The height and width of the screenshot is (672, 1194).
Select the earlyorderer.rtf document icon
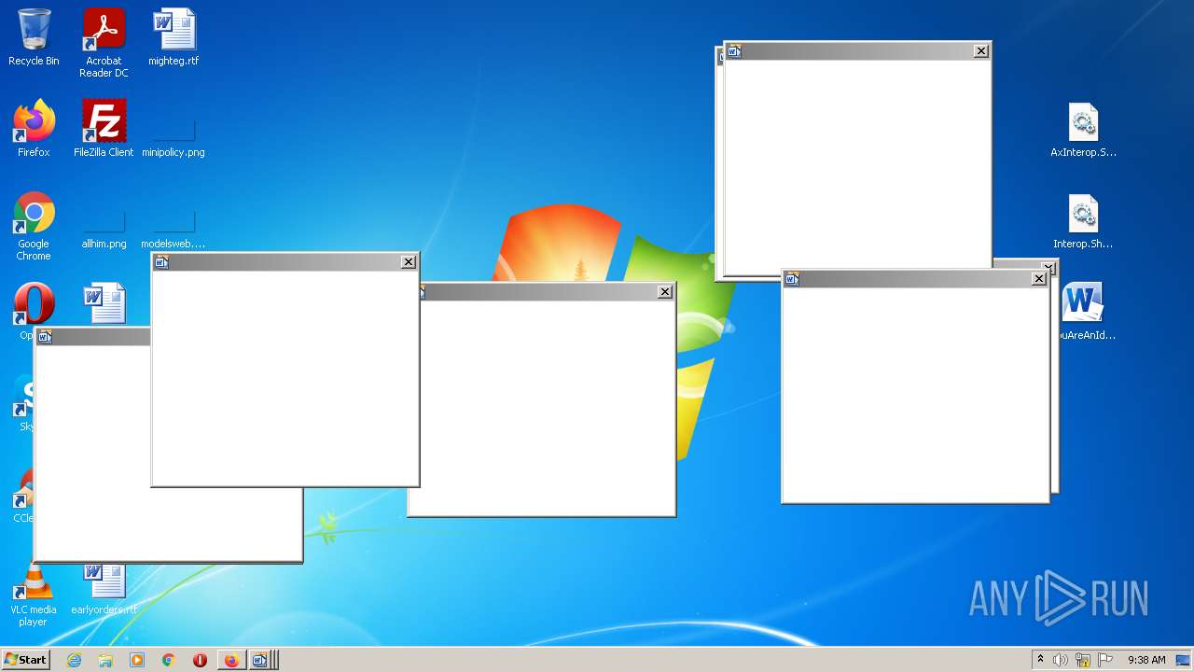[104, 588]
